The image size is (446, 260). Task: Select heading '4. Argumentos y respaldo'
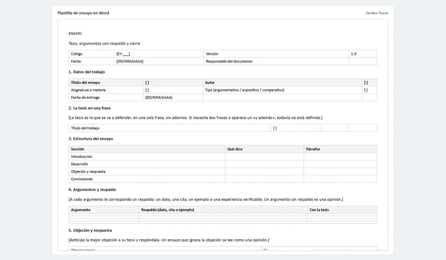coord(92,189)
